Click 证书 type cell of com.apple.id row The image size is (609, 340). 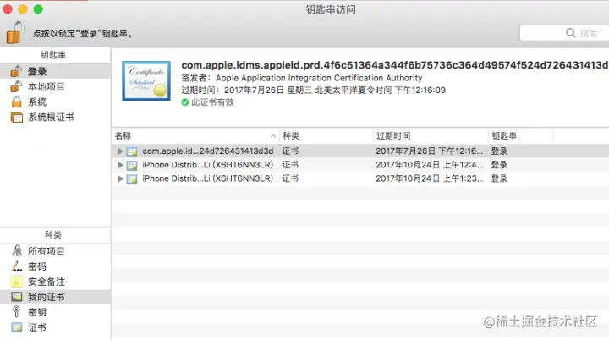(x=290, y=151)
